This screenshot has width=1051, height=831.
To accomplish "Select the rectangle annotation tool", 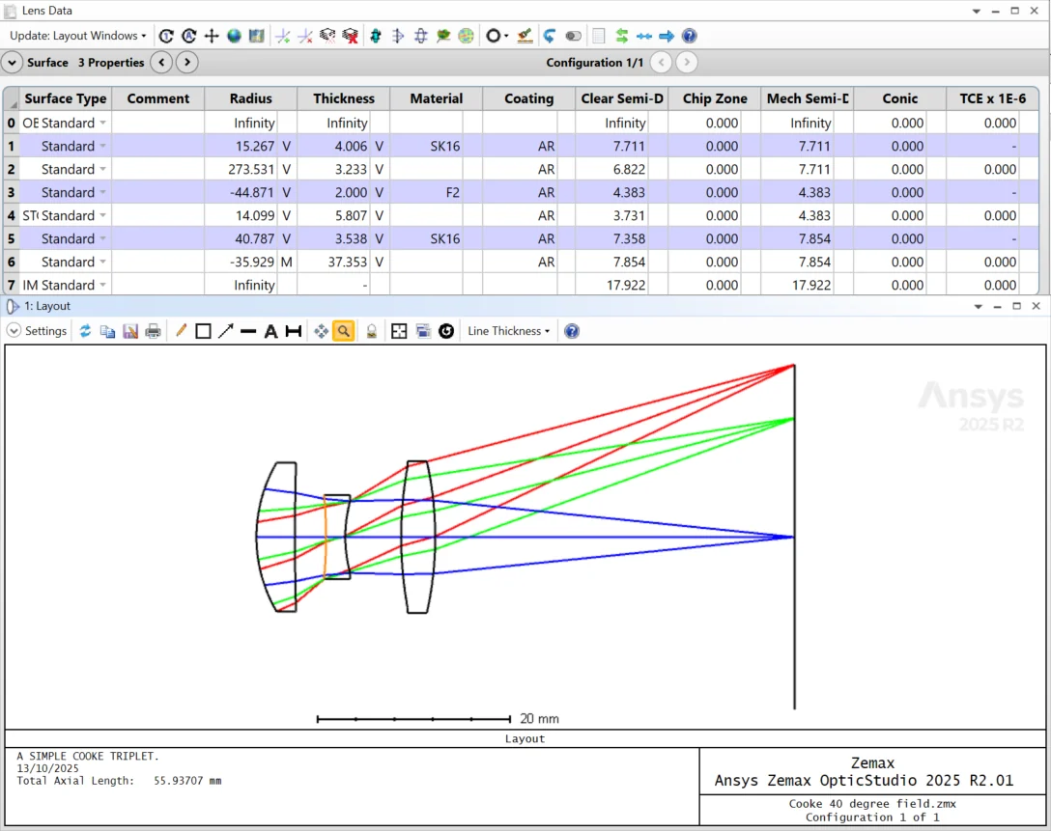I will 203,330.
